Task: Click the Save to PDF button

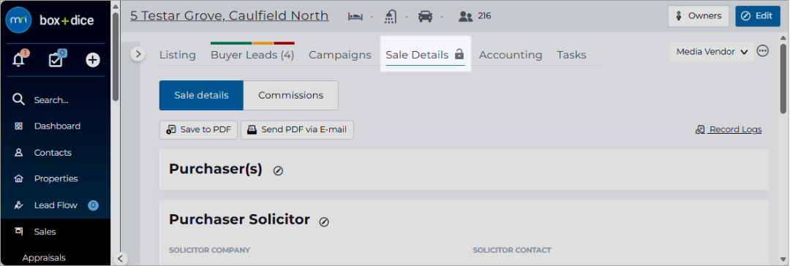Action: [198, 129]
